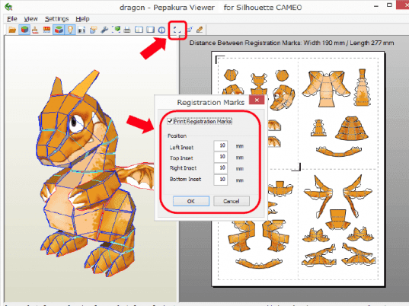
Task: Click the 3D model with speech bubble icon
Action: tap(93, 30)
